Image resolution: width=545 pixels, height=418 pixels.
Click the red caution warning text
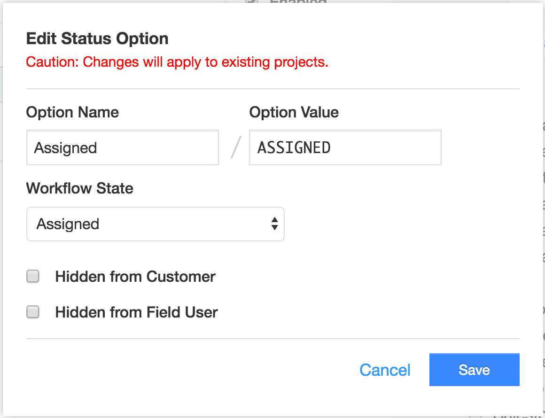pos(177,62)
